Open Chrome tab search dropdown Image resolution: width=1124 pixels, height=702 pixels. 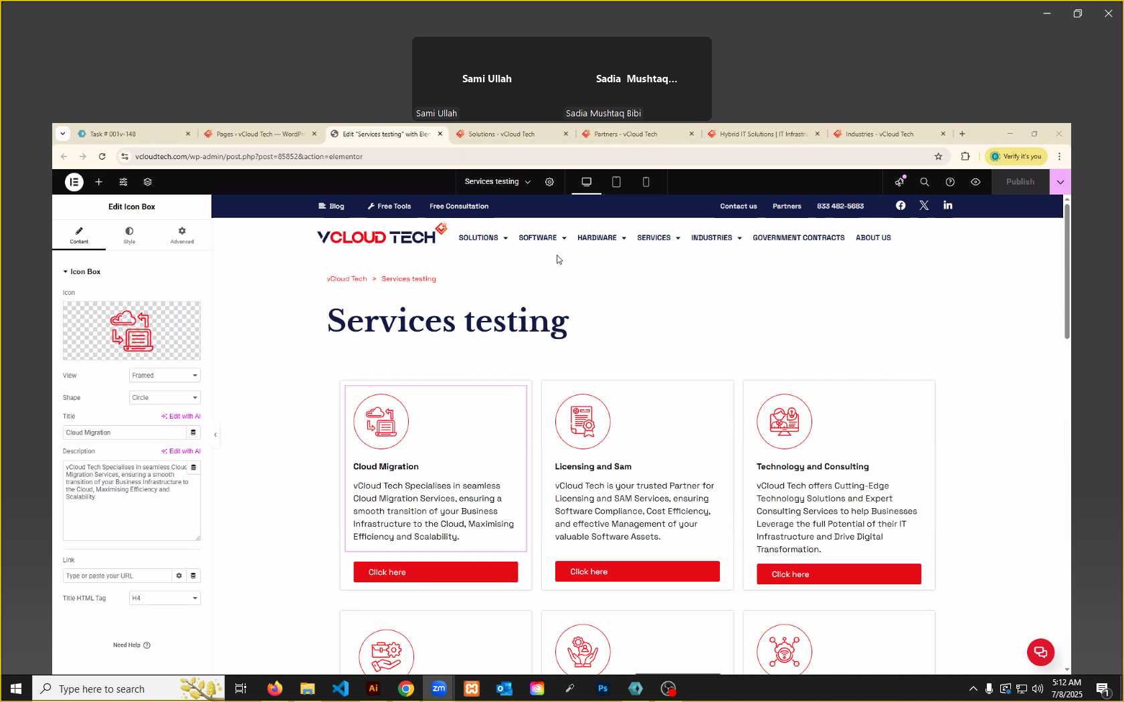(62, 134)
